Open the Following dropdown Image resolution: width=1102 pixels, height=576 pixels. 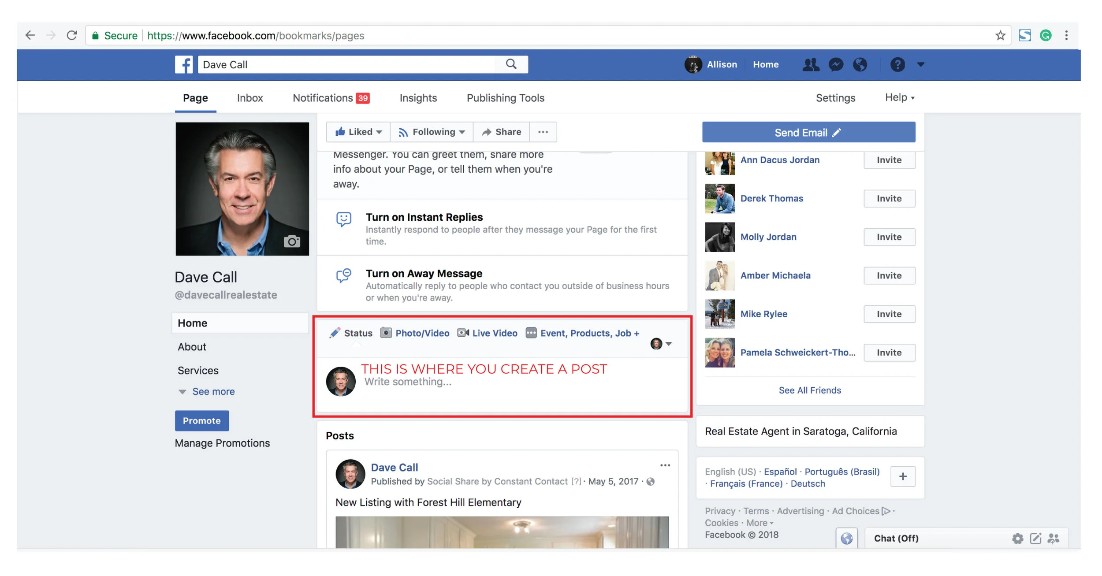coord(432,132)
